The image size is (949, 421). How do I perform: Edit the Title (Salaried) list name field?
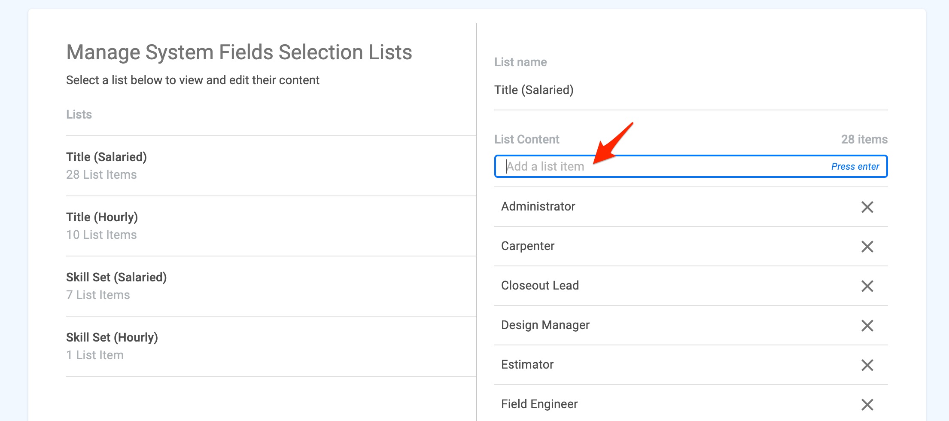691,90
